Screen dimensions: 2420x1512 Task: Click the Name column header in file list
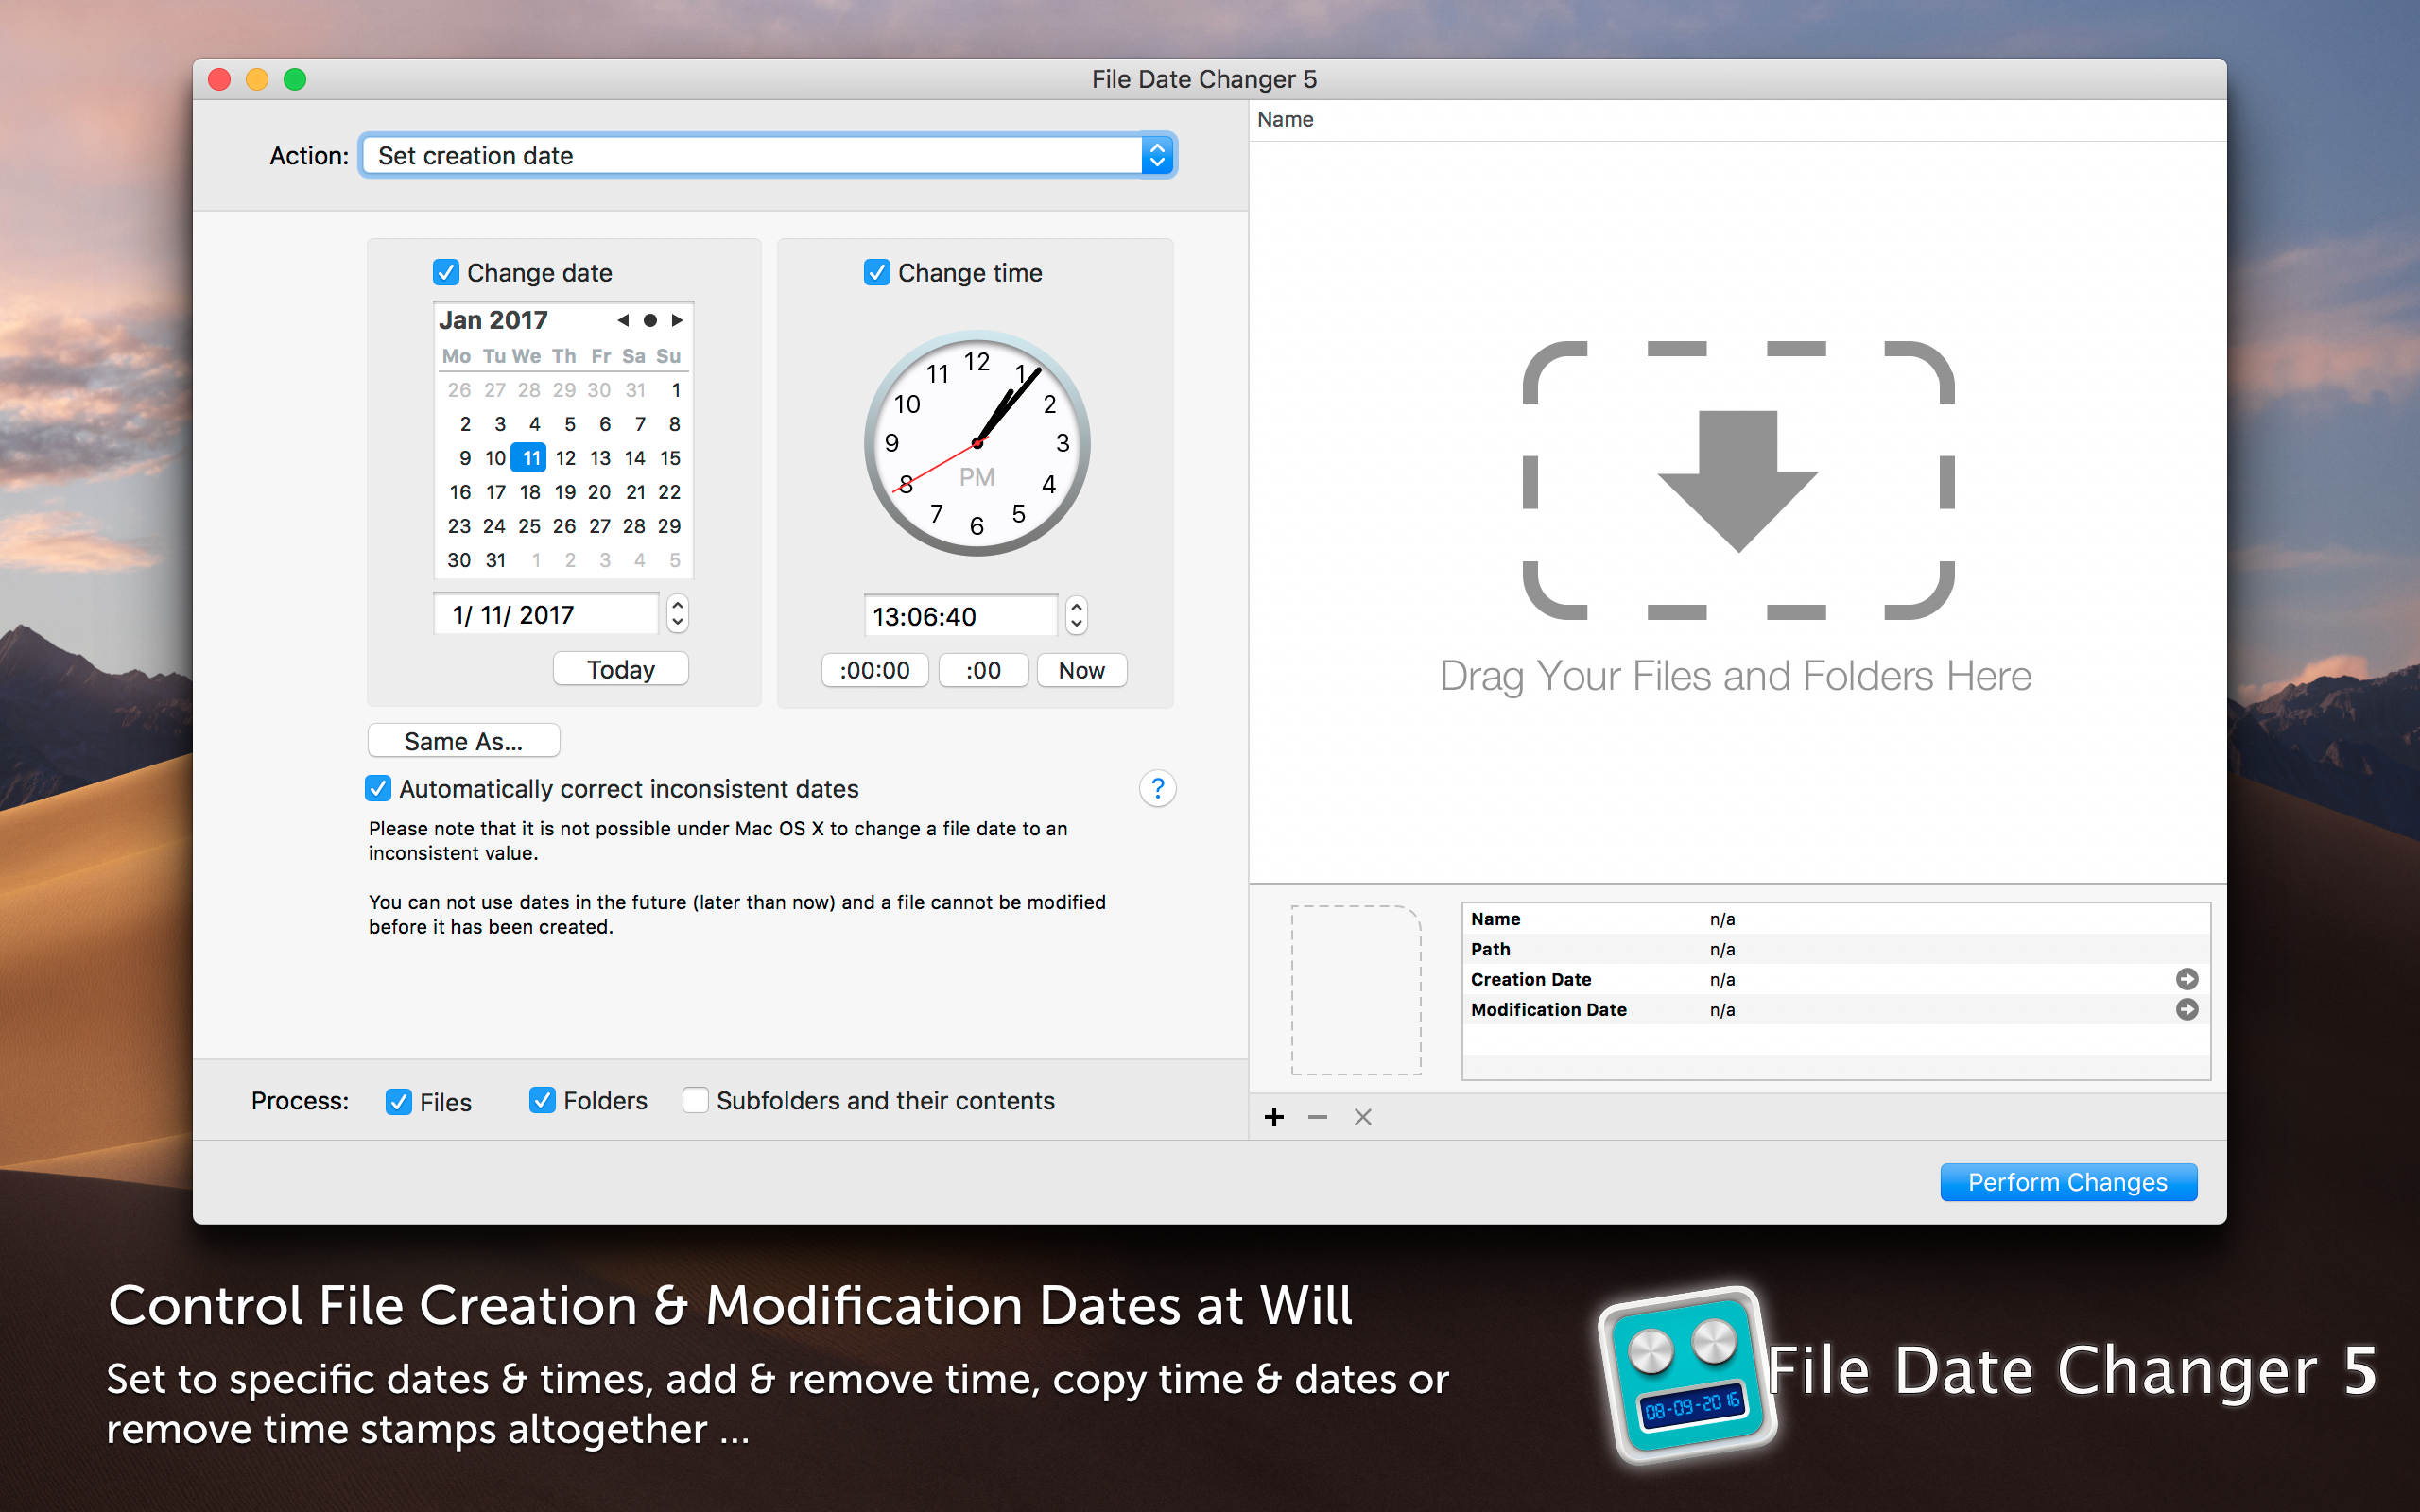point(1285,119)
